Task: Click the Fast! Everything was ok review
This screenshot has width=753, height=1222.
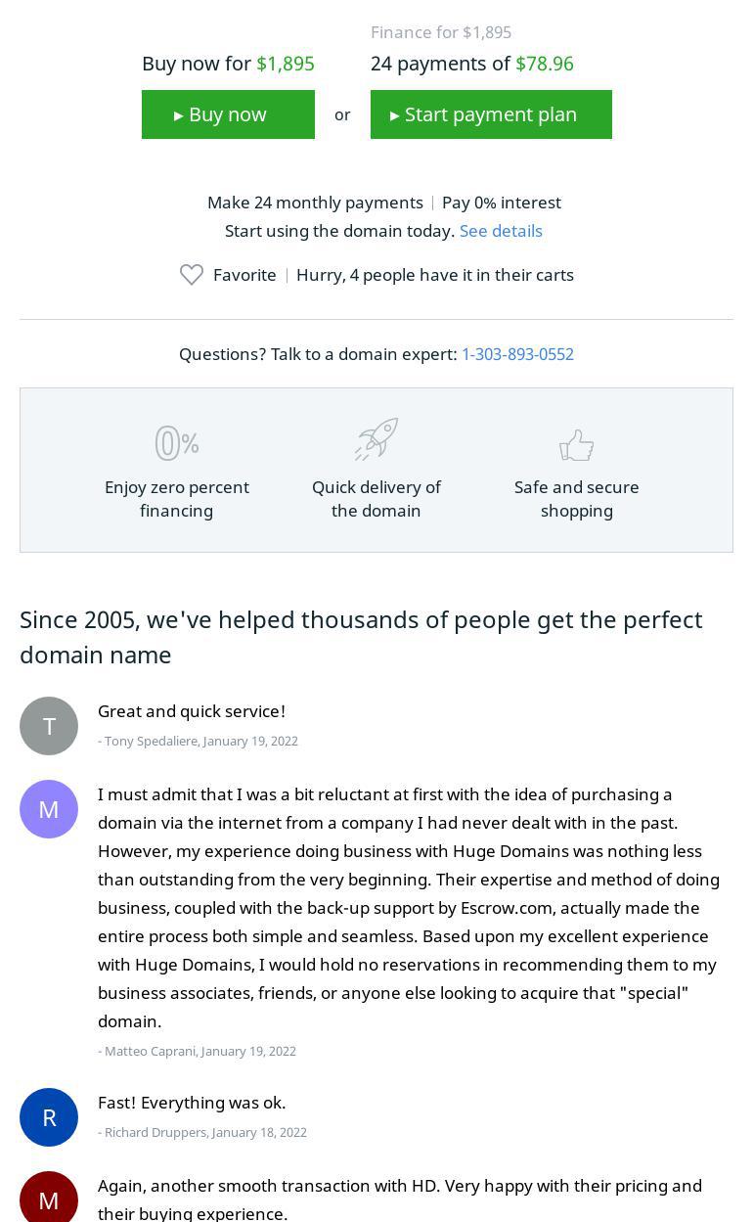Action: [x=192, y=1103]
